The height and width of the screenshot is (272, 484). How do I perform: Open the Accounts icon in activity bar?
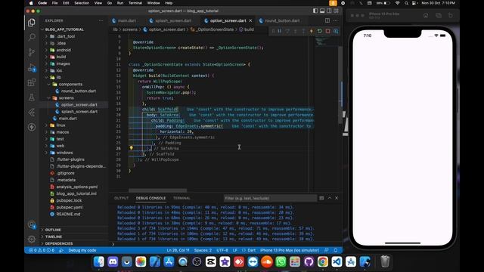32,224
